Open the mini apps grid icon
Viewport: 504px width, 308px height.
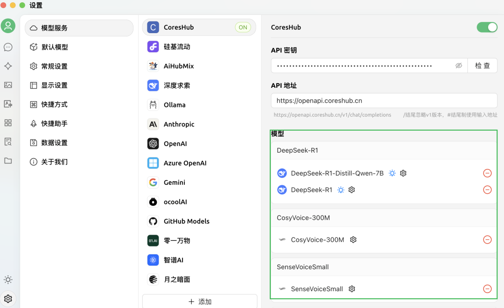point(8,123)
